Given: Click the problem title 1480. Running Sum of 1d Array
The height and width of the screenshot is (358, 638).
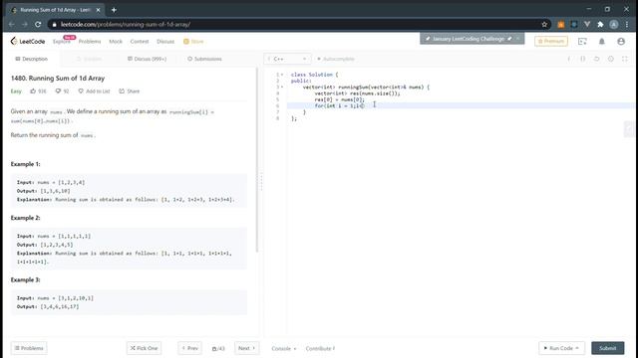Looking at the screenshot, I should [58, 78].
